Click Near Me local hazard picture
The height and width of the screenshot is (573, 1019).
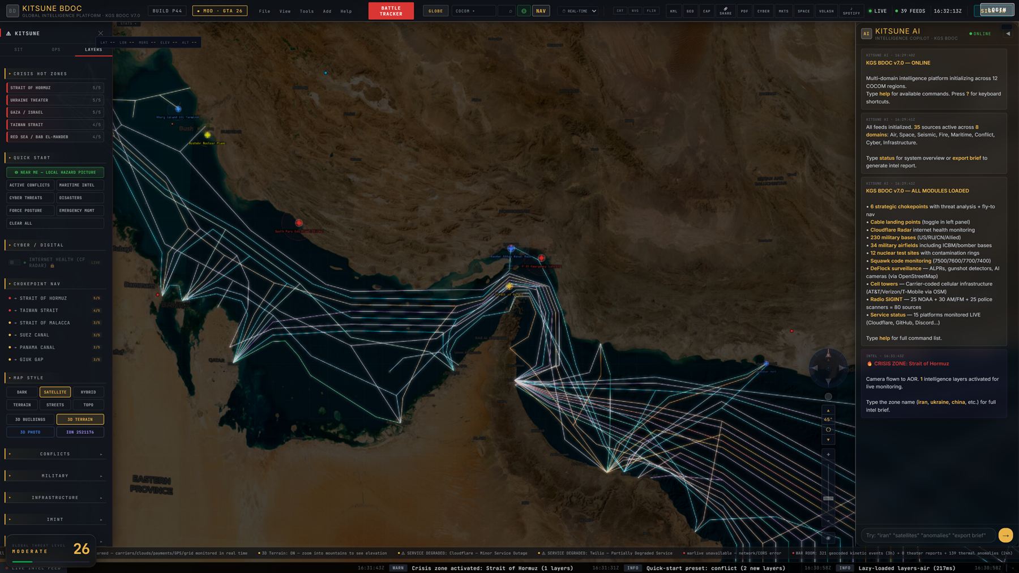[x=55, y=172]
